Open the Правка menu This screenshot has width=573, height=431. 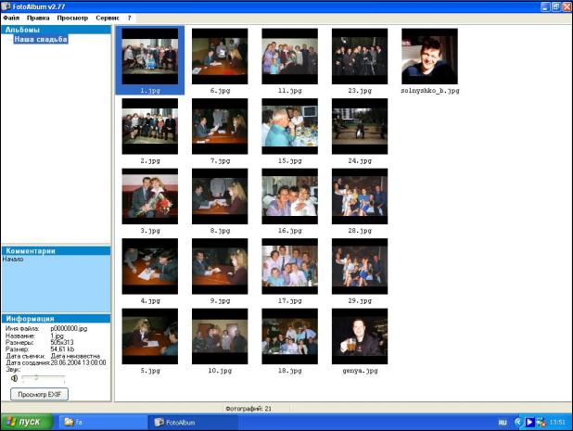click(x=38, y=18)
